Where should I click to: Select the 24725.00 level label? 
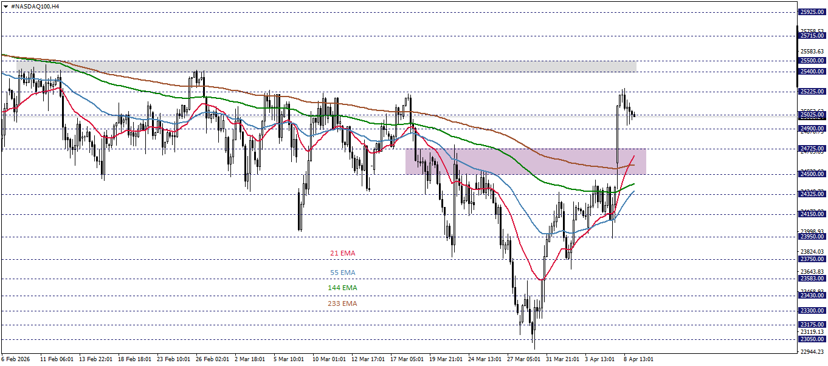pos(811,148)
